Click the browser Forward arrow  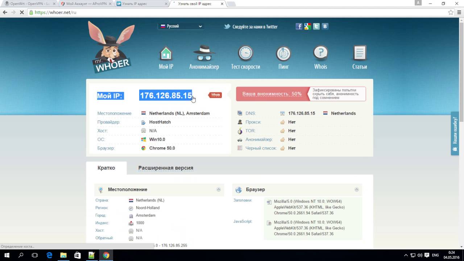click(13, 12)
